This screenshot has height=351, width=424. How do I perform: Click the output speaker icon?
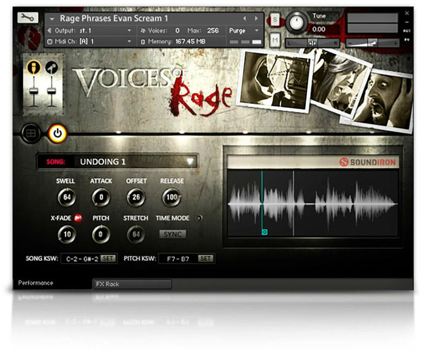pyautogui.click(x=49, y=31)
